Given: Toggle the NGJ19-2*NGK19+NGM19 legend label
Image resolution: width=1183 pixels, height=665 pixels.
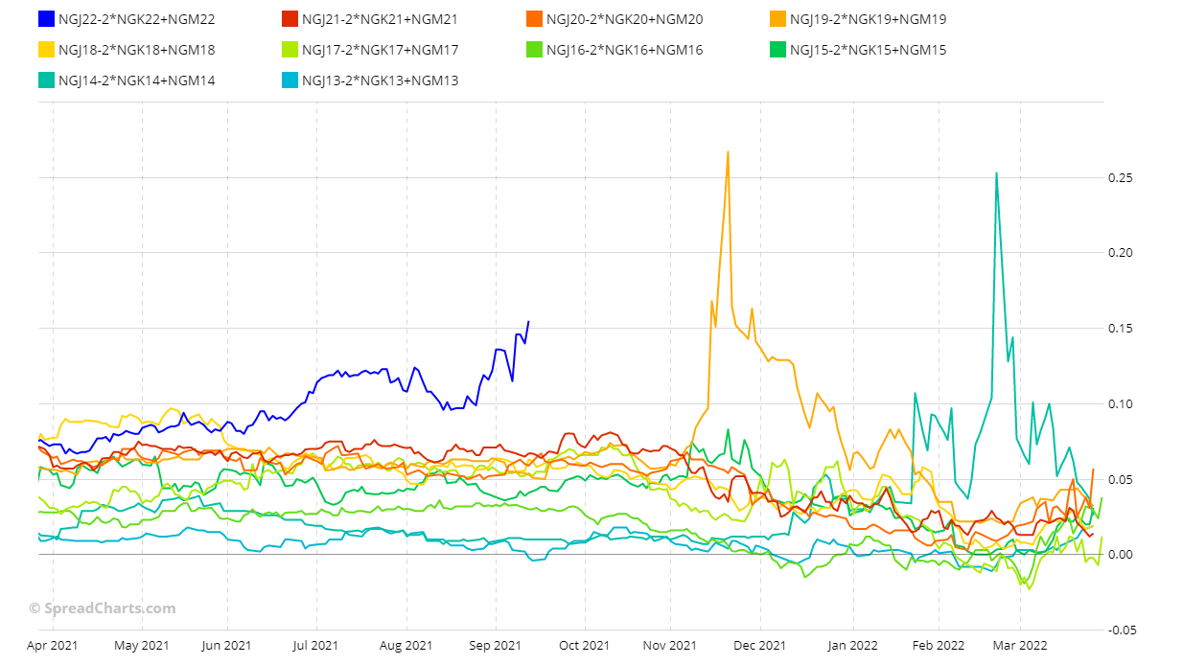Looking at the screenshot, I should (869, 19).
